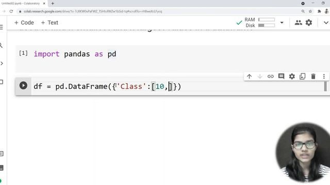Move cell down with arrow icon
Image resolution: width=330 pixels, height=185 pixels.
pyautogui.click(x=260, y=77)
